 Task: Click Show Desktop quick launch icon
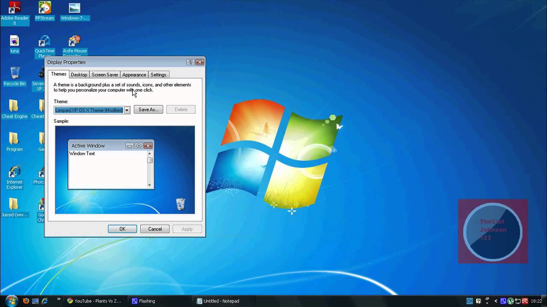coord(35,301)
